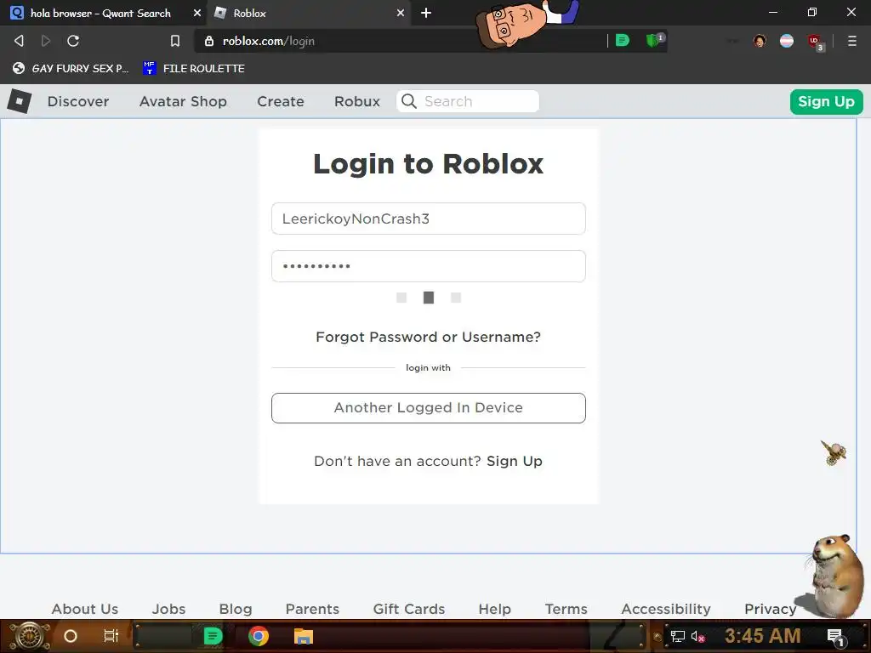This screenshot has height=653, width=871.
Task: Open Help footer link
Action: tap(494, 609)
